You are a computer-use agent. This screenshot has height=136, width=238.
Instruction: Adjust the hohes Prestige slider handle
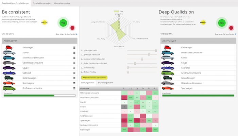click(128, 72)
